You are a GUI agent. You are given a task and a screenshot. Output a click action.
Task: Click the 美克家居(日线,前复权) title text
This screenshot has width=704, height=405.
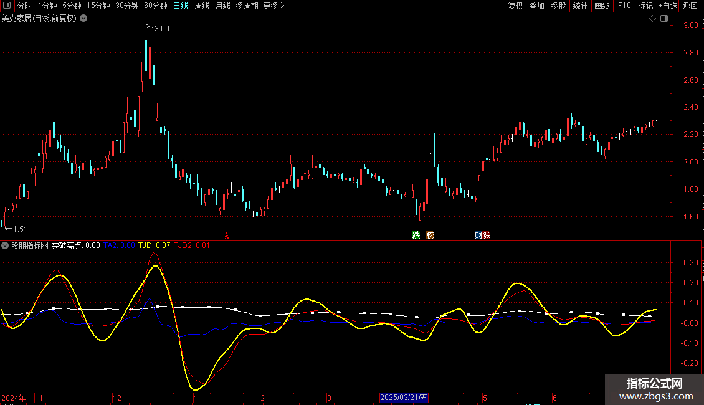39,19
